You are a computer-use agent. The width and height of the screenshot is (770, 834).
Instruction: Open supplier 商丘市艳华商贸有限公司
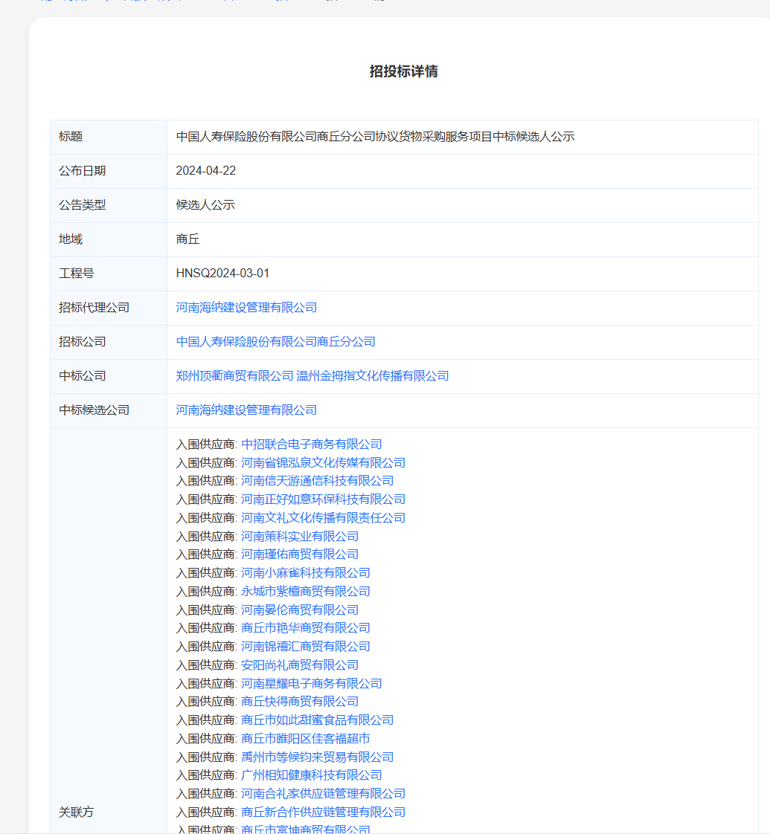pyautogui.click(x=305, y=628)
